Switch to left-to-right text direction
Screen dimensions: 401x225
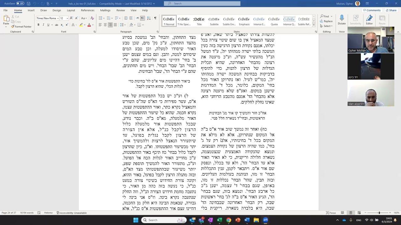[x=137, y=18]
